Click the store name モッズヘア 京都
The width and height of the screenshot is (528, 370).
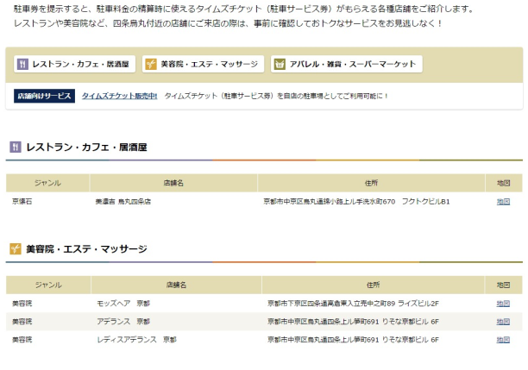click(x=123, y=304)
